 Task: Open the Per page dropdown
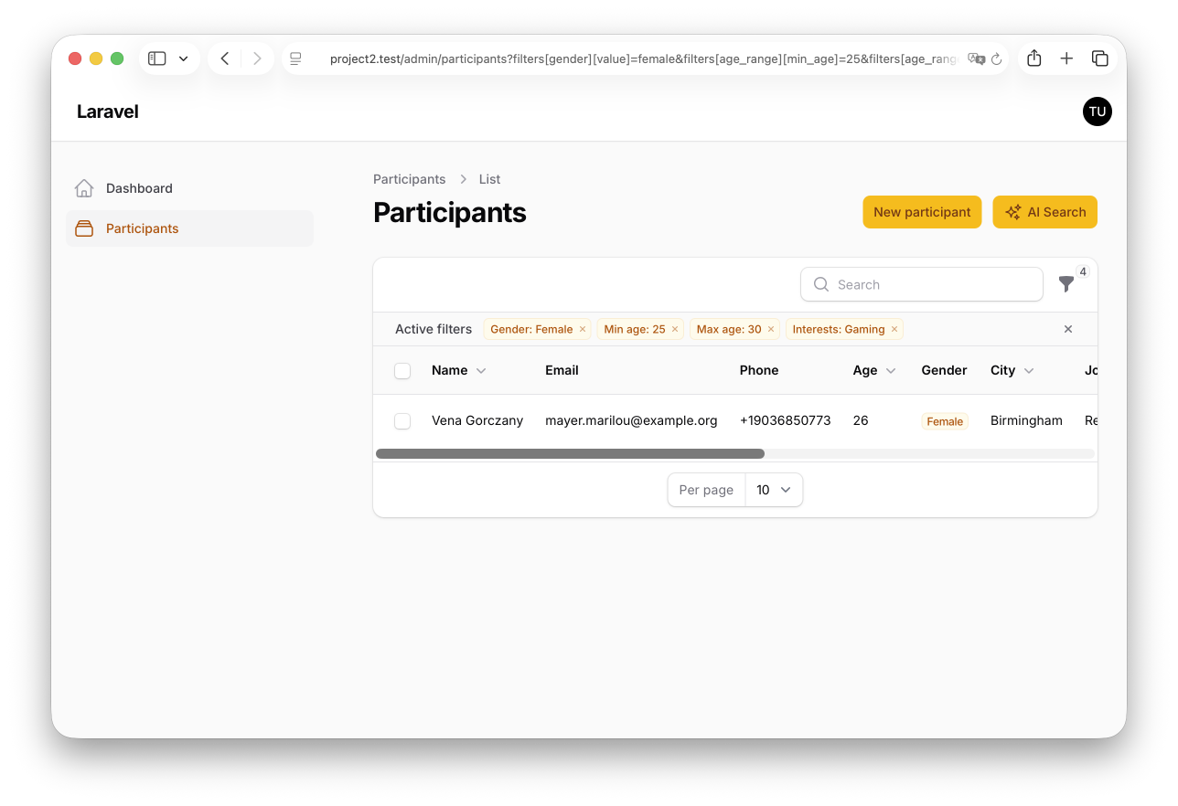click(774, 490)
